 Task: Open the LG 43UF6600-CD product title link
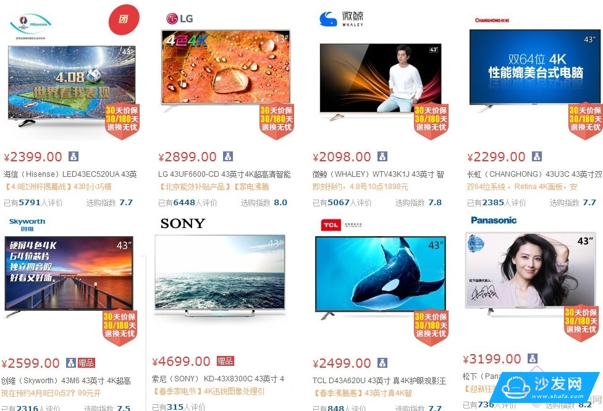click(224, 174)
